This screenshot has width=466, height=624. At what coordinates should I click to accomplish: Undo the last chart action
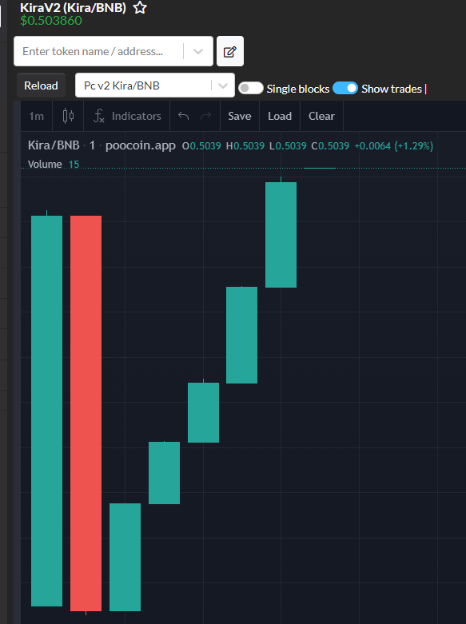pos(183,116)
